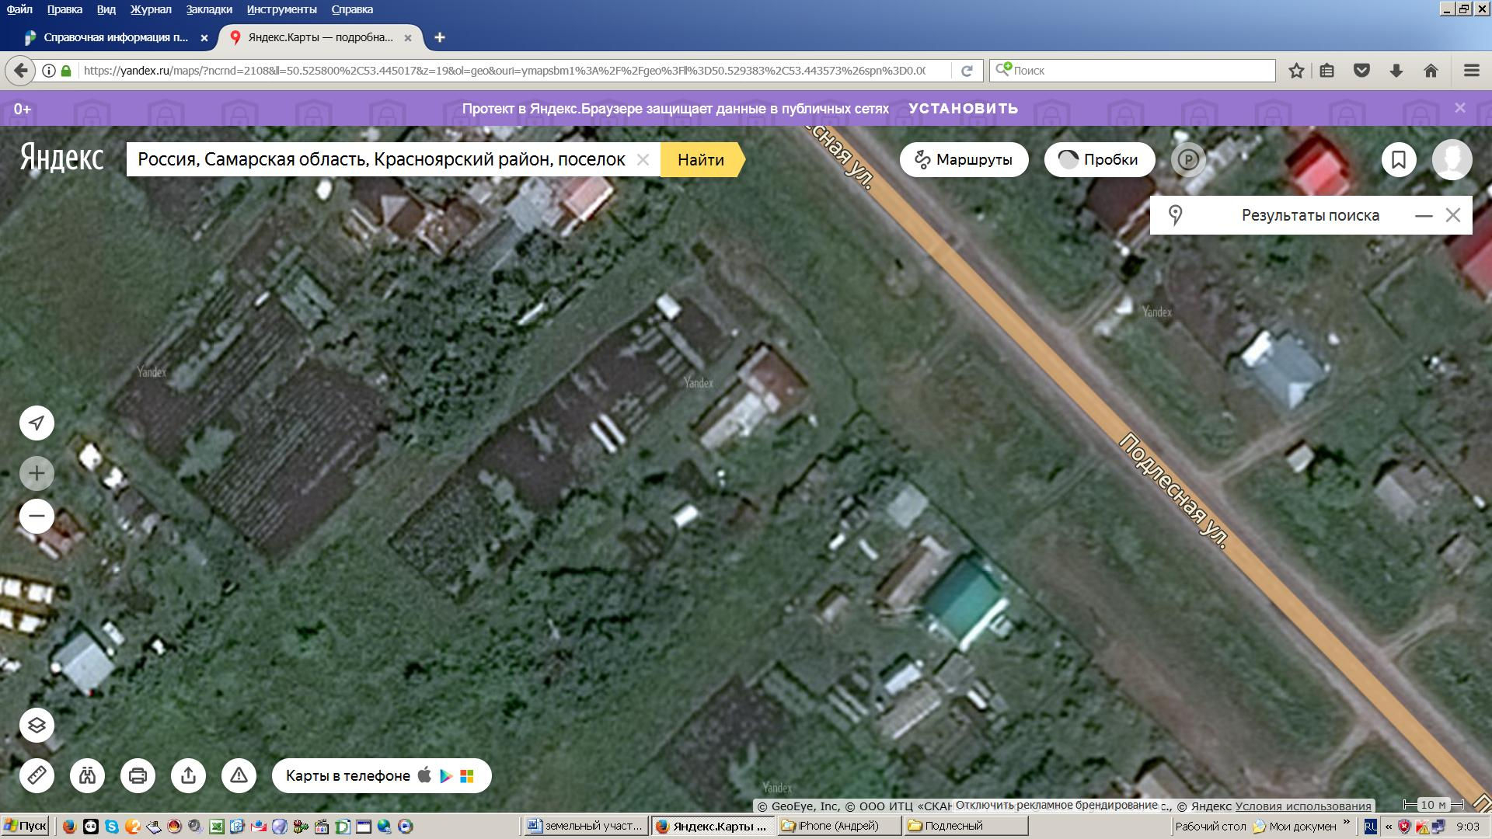Open the map layers switcher
Image resolution: width=1492 pixels, height=839 pixels.
point(37,726)
